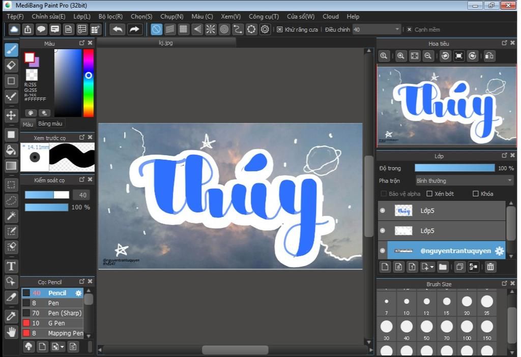Click the foreground white color swatch

[x=30, y=57]
